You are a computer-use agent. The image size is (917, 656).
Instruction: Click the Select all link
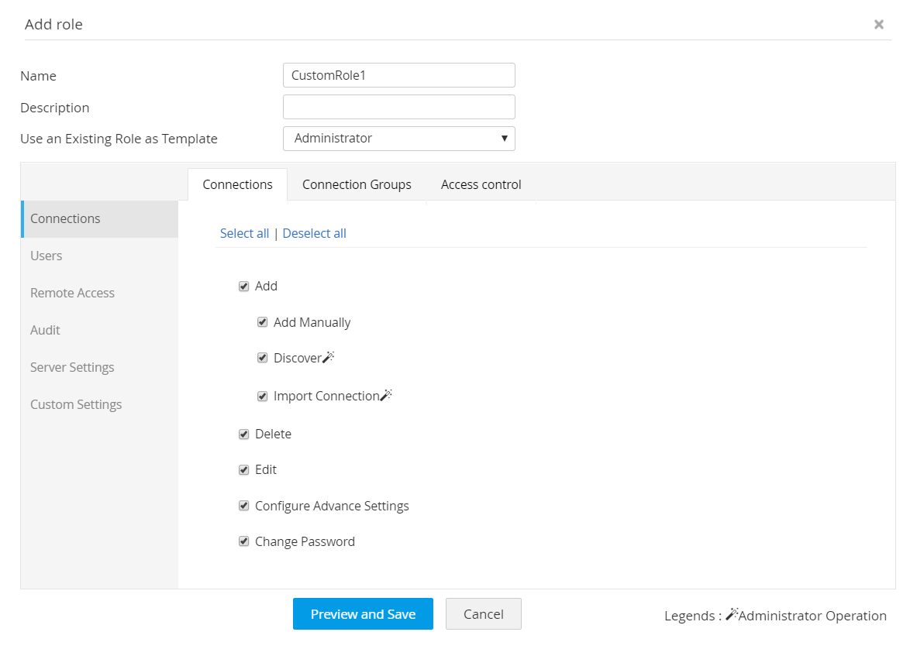[x=244, y=233]
